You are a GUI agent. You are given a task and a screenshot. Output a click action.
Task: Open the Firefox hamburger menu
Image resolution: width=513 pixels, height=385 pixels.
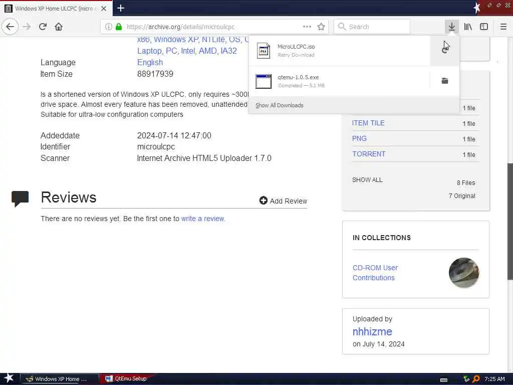tap(503, 27)
